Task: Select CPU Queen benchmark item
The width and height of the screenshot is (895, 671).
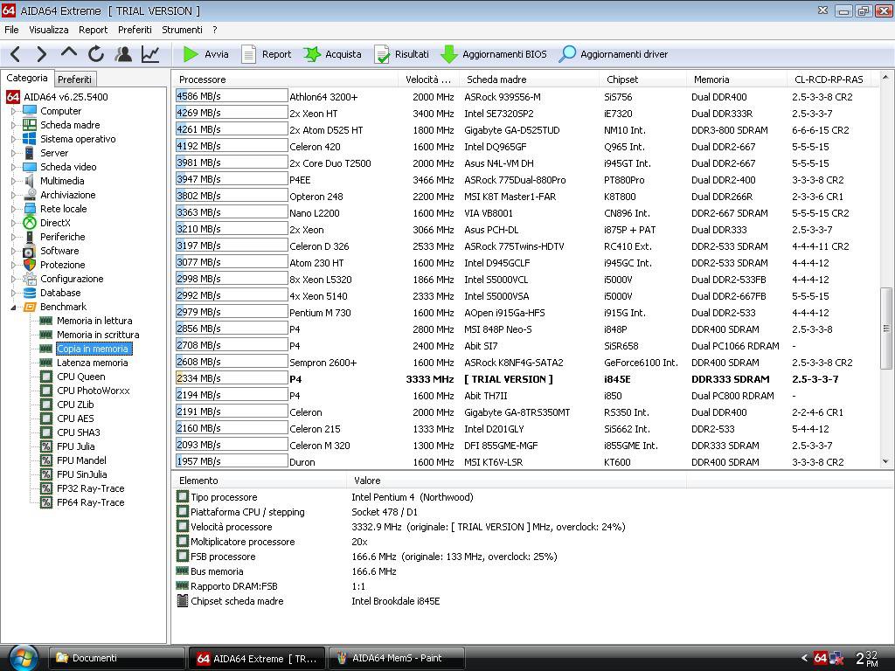Action: 80,377
